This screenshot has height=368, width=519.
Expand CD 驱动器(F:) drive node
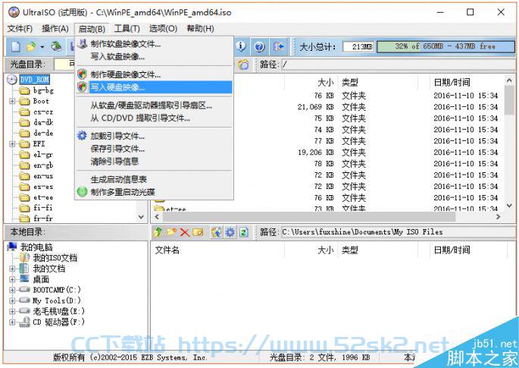point(12,322)
